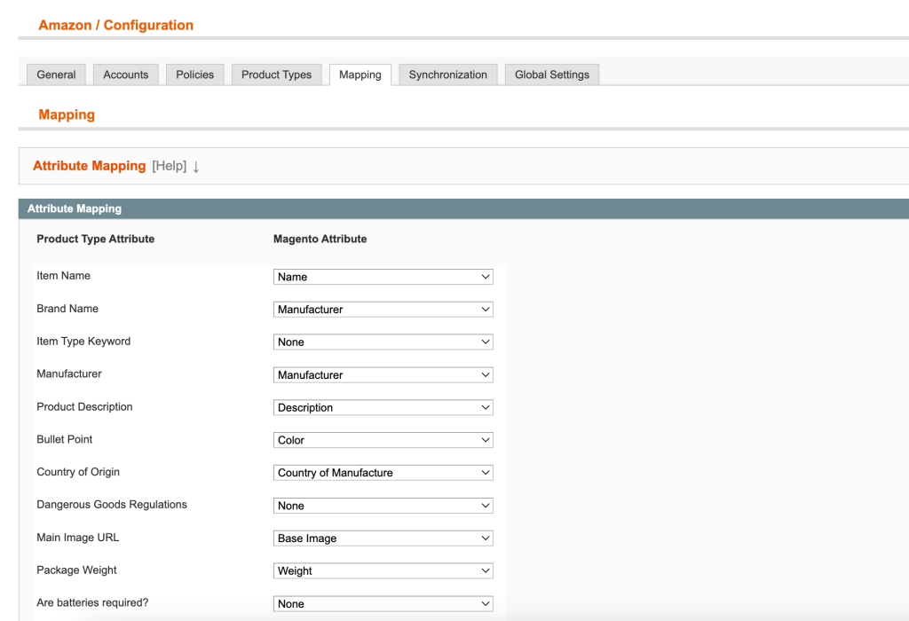Open the Manufacturer row dropdown
This screenshot has height=621, width=909.
click(x=383, y=375)
